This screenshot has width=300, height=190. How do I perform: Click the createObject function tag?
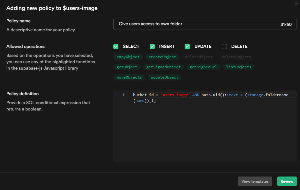point(162,57)
